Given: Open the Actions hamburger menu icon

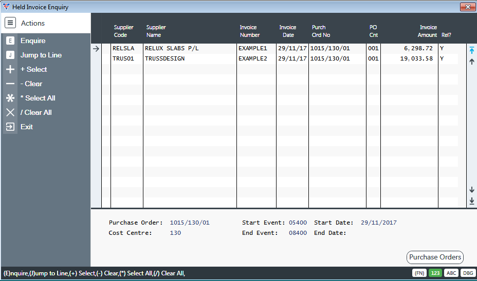Looking at the screenshot, I should [x=10, y=23].
